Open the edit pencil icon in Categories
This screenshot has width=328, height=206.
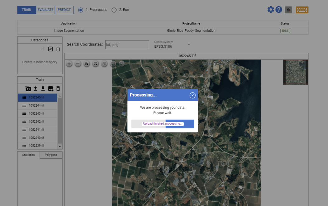pyautogui.click(x=50, y=49)
